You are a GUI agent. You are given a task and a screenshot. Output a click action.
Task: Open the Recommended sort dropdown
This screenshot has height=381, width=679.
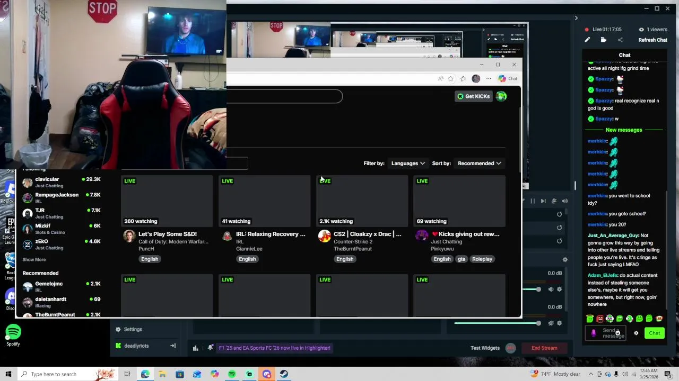480,163
